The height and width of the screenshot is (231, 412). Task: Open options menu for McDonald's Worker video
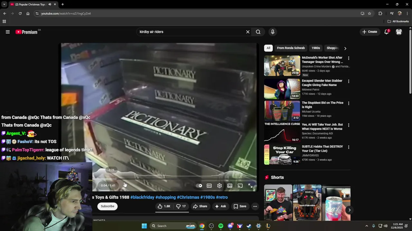[x=349, y=58]
